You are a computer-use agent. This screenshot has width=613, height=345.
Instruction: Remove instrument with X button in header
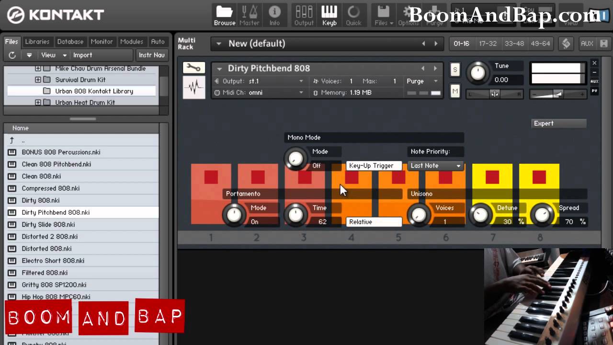[x=594, y=63]
